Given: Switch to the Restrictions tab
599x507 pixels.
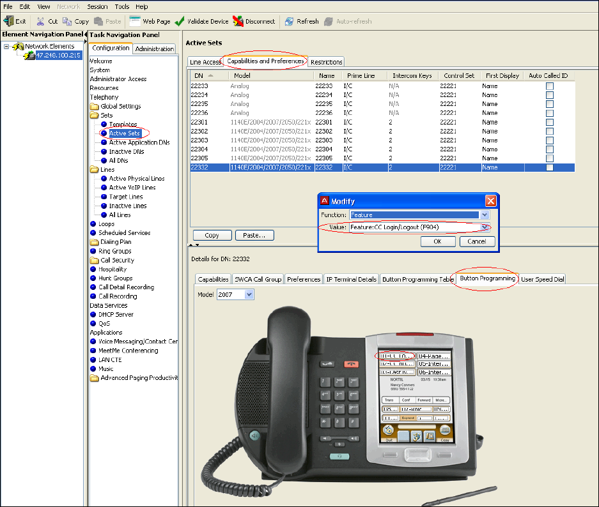Looking at the screenshot, I should [x=326, y=62].
